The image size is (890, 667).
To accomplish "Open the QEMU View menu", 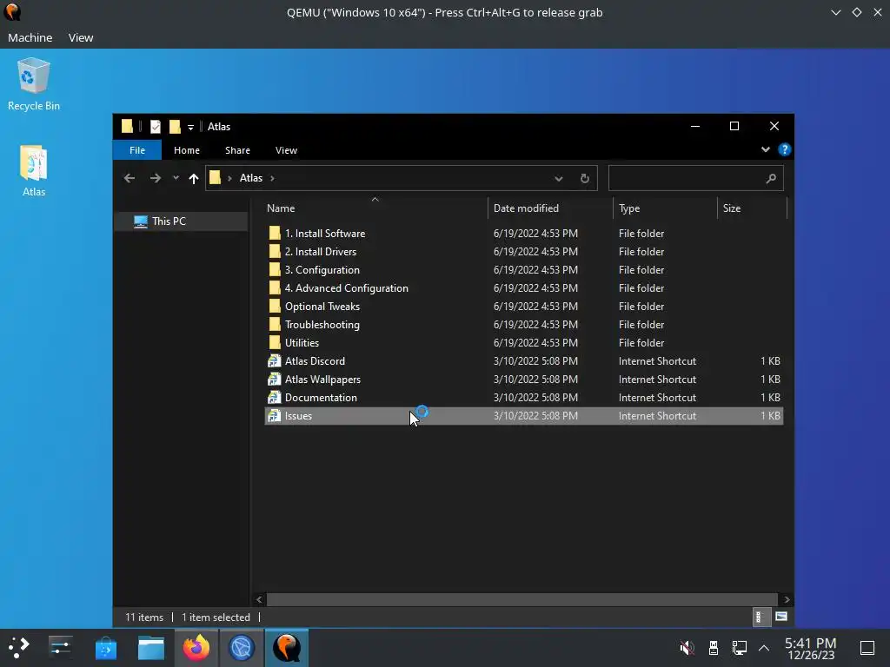I will click(81, 37).
